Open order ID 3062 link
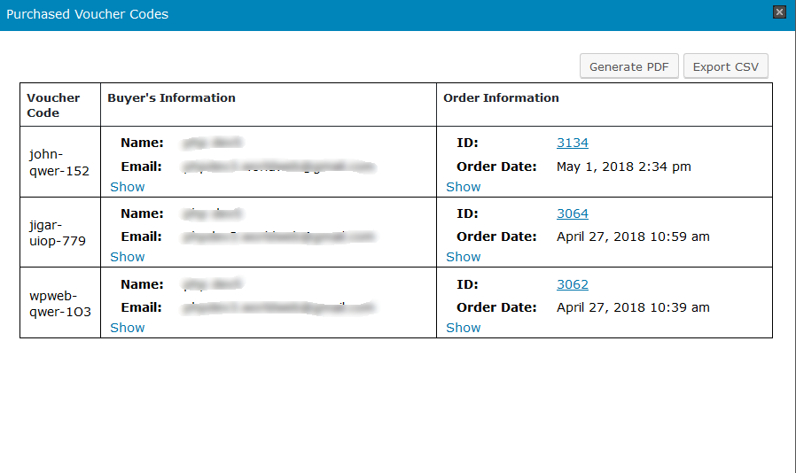 [x=572, y=284]
